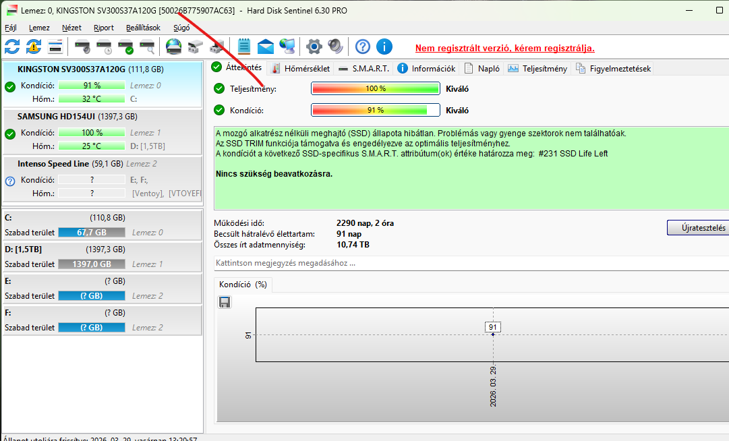Select the E: partition entry
The image size is (729, 441).
coord(103,288)
